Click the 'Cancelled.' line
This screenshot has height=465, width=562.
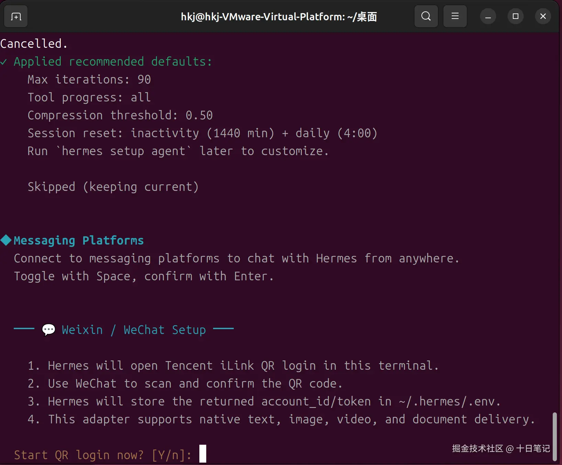(34, 44)
